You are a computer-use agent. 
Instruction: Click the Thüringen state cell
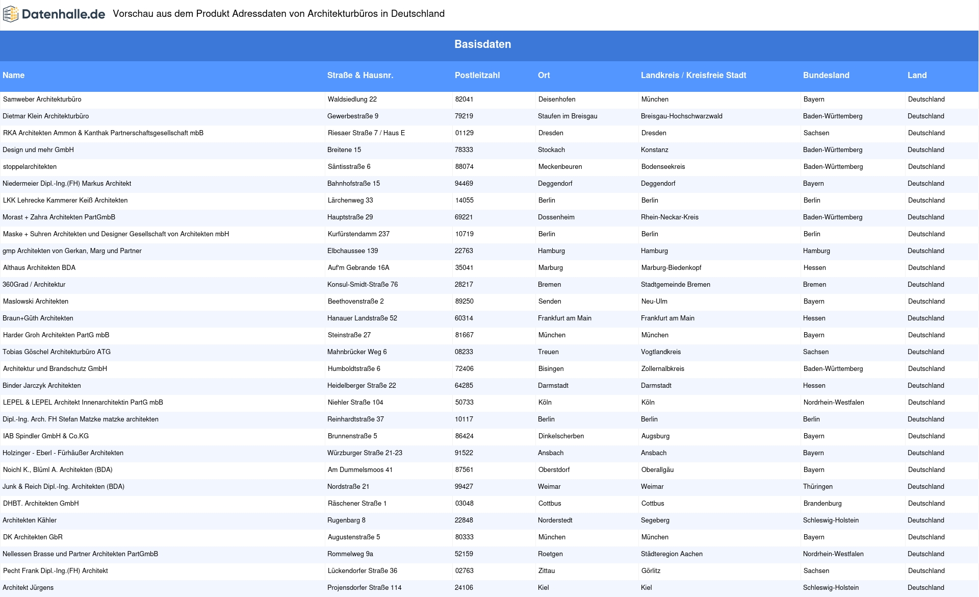click(x=817, y=487)
